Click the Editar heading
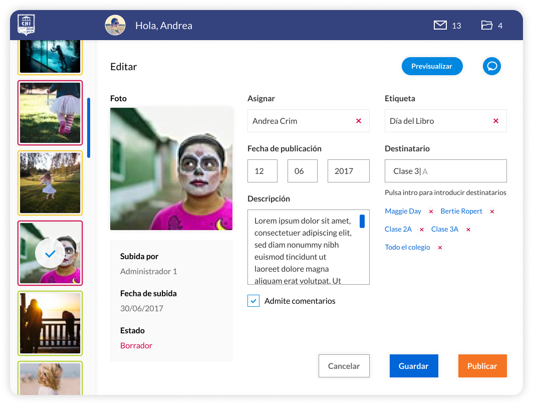This screenshot has height=405, width=533. click(x=123, y=67)
